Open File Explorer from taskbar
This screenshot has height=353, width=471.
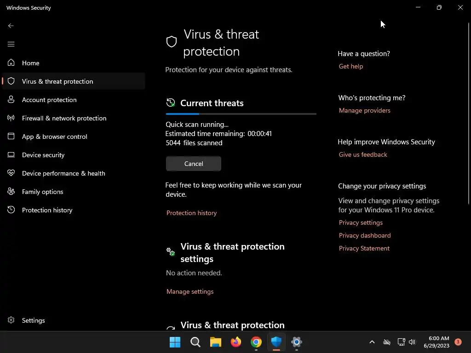pos(215,342)
